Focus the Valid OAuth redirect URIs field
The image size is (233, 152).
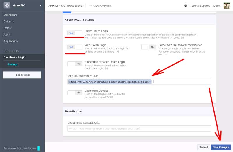pyautogui.click(x=139, y=82)
